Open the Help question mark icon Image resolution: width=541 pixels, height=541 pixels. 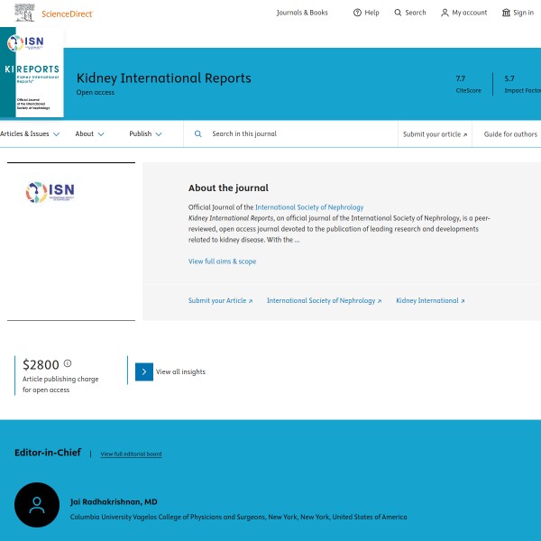(357, 13)
